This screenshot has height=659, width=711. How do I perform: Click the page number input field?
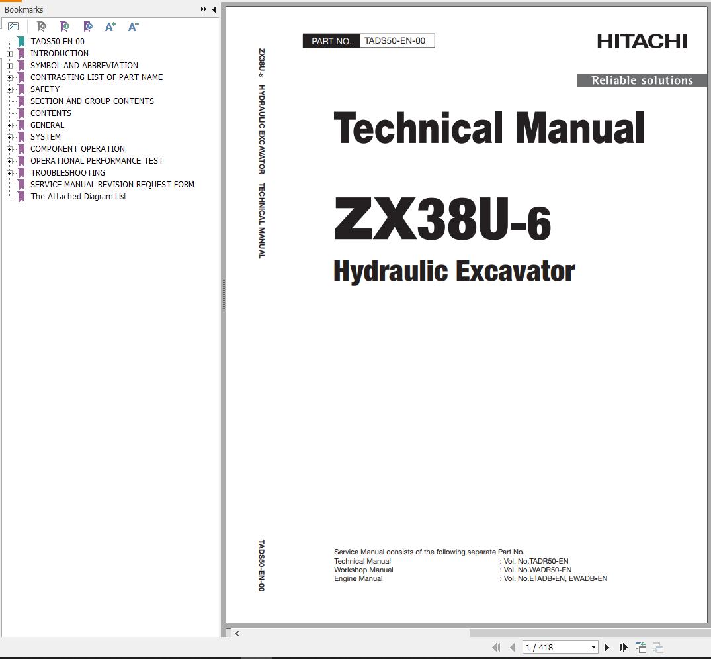click(x=549, y=647)
